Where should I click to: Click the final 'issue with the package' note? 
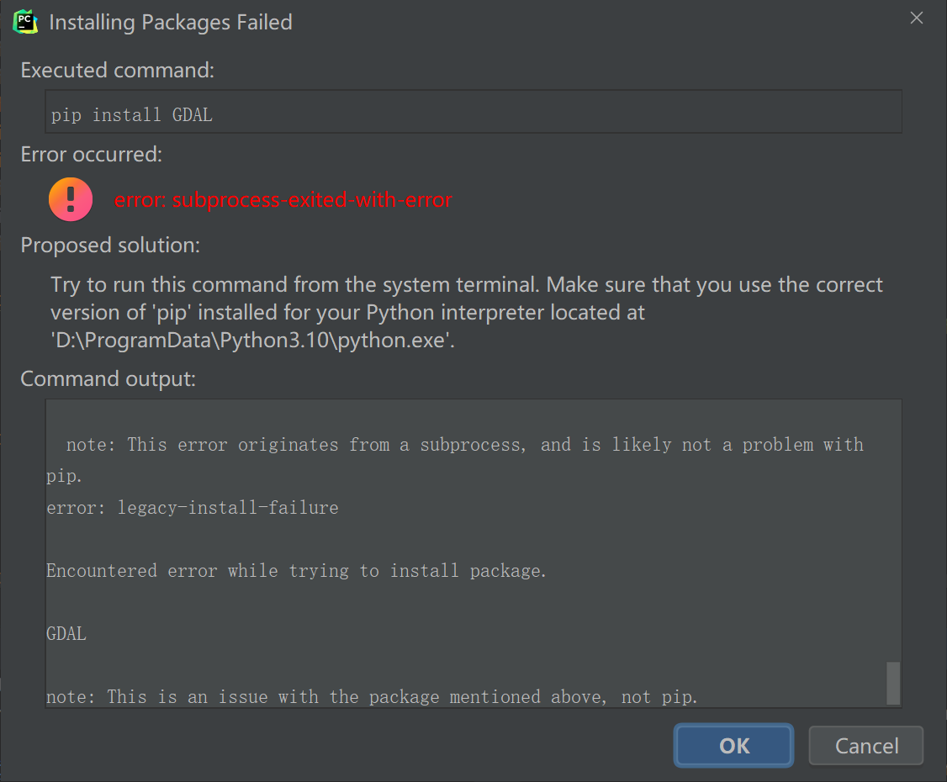pyautogui.click(x=372, y=696)
